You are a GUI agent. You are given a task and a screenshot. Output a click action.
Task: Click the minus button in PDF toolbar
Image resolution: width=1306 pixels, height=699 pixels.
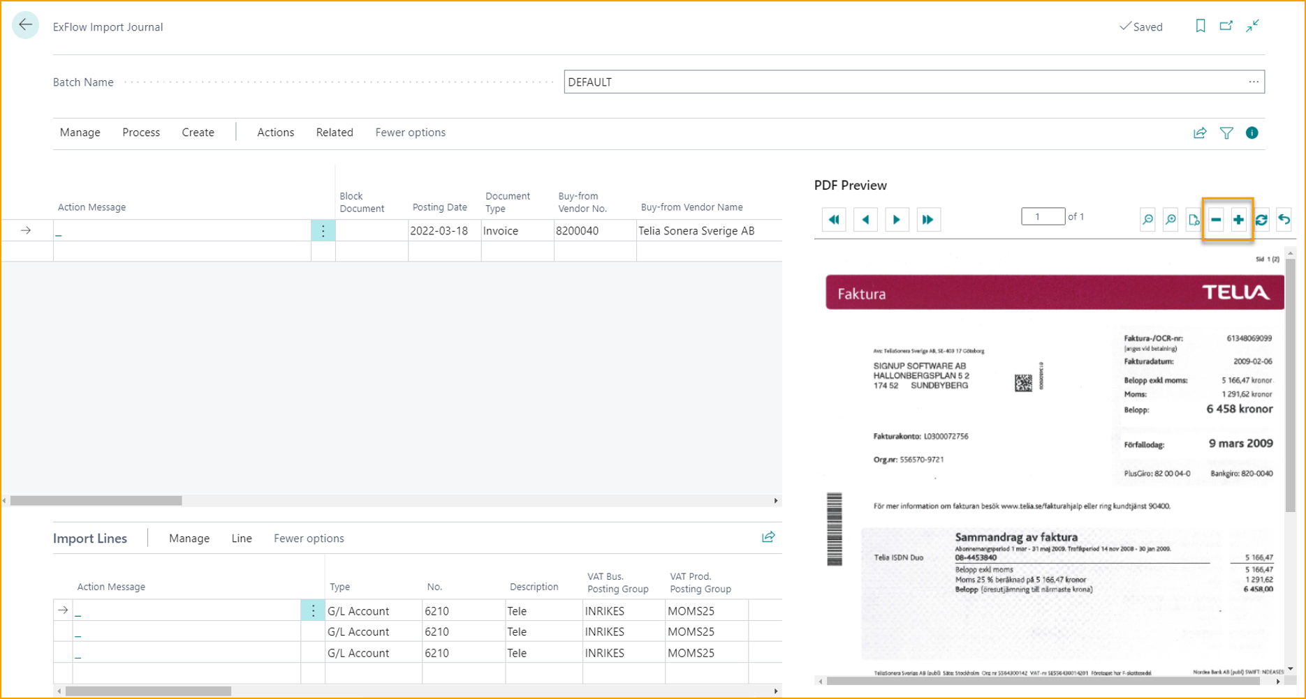1216,220
